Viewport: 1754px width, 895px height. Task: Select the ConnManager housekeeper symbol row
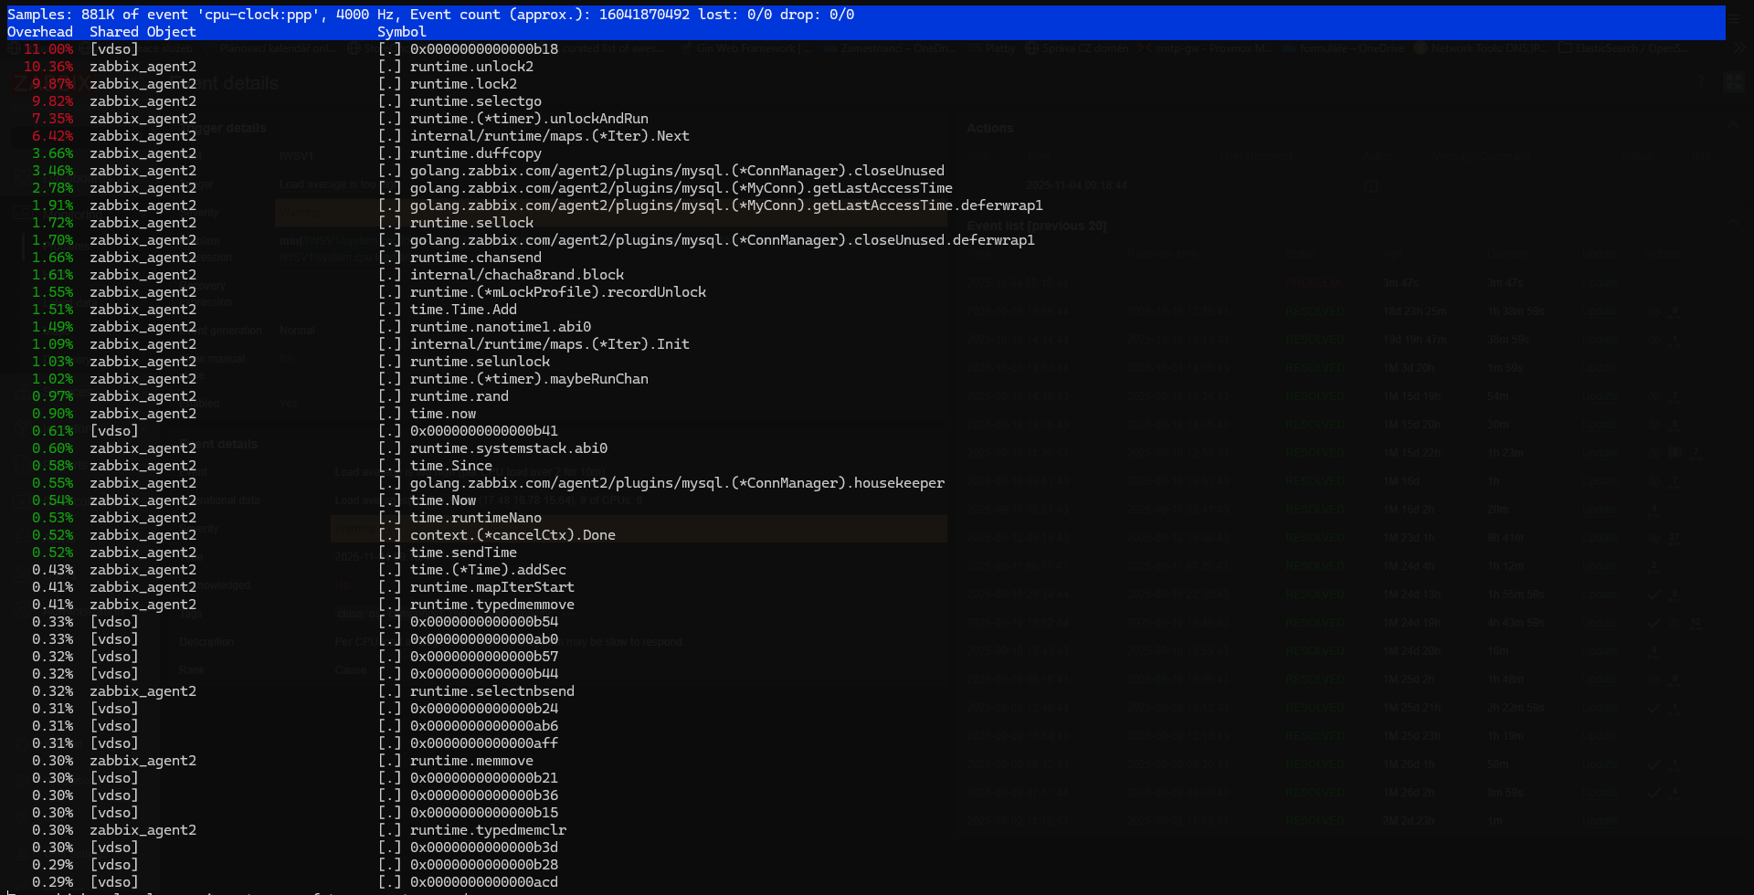677,483
